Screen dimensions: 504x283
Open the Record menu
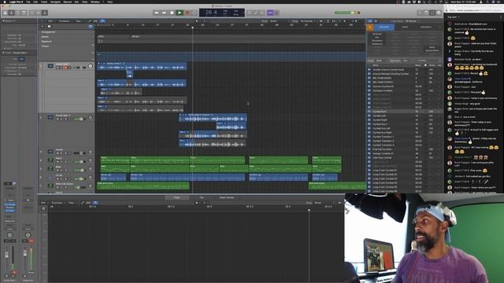point(68,2)
